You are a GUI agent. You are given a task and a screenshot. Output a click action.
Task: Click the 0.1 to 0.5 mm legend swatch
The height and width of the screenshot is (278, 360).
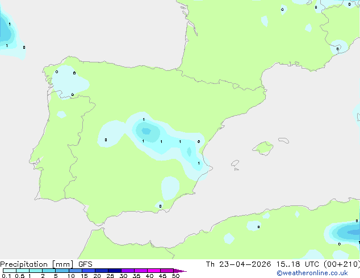[10, 271]
